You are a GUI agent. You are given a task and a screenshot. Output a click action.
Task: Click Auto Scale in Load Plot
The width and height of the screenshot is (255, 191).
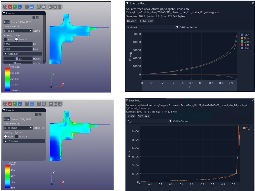[143, 116]
